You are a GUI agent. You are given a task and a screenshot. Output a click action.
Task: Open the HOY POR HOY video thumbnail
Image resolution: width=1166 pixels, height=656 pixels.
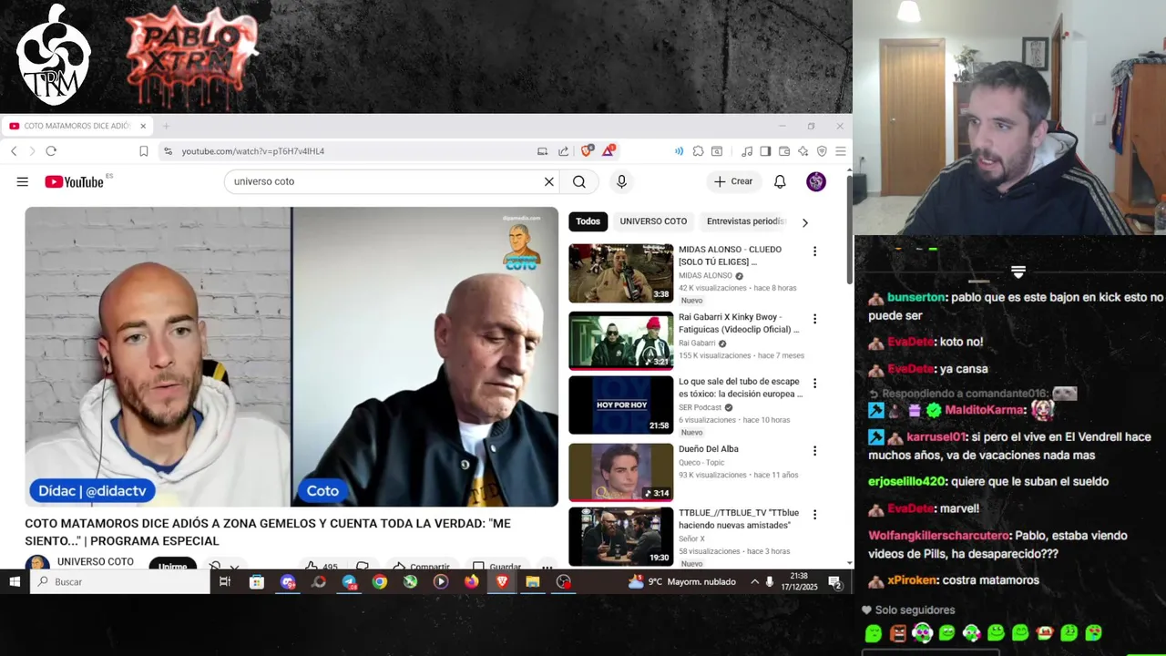coord(620,405)
